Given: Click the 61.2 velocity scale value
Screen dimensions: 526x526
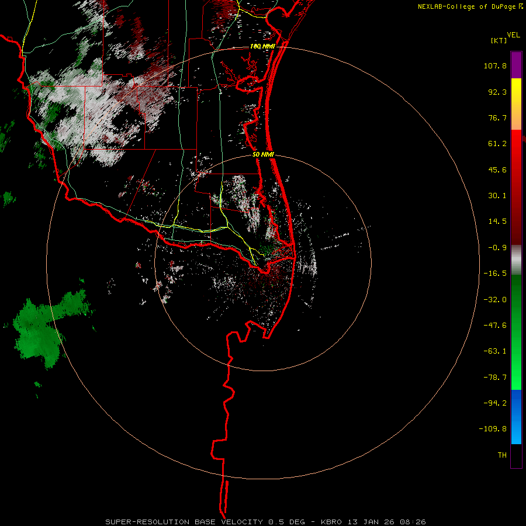Looking at the screenshot, I should click(497, 144).
